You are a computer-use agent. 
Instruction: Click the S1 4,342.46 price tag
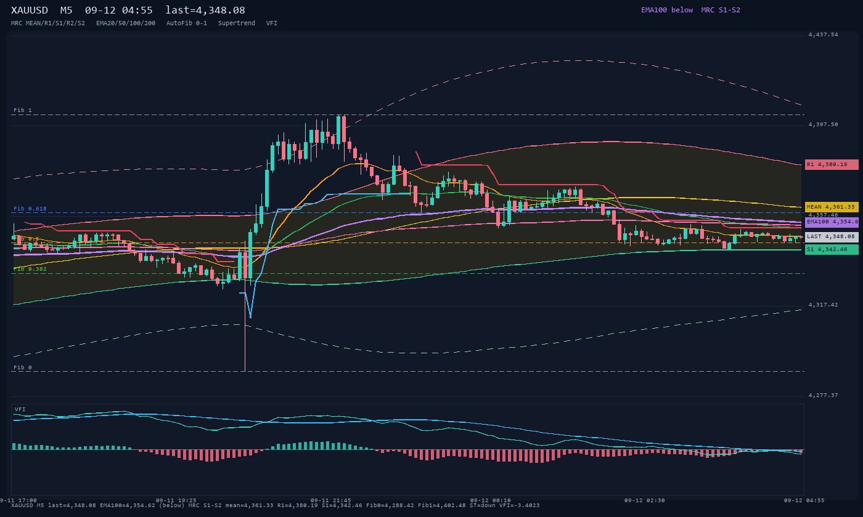[832, 249]
